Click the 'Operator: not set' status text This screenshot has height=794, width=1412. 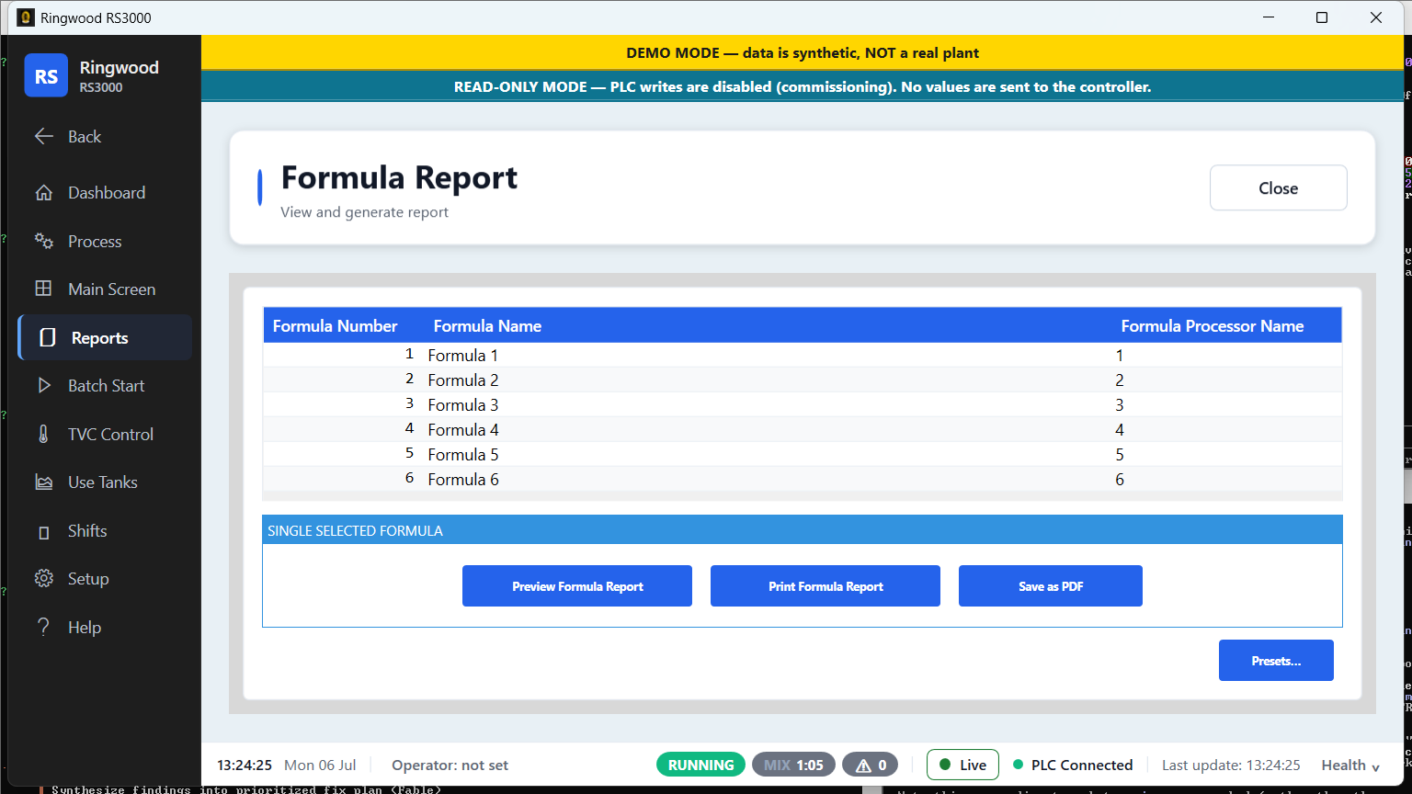coord(450,766)
